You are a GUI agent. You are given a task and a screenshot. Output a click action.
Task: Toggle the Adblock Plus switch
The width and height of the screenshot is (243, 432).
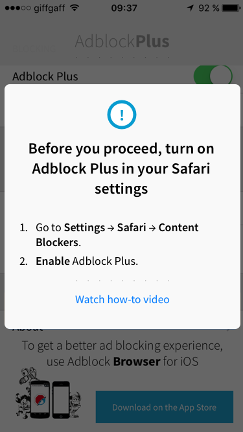pyautogui.click(x=213, y=76)
